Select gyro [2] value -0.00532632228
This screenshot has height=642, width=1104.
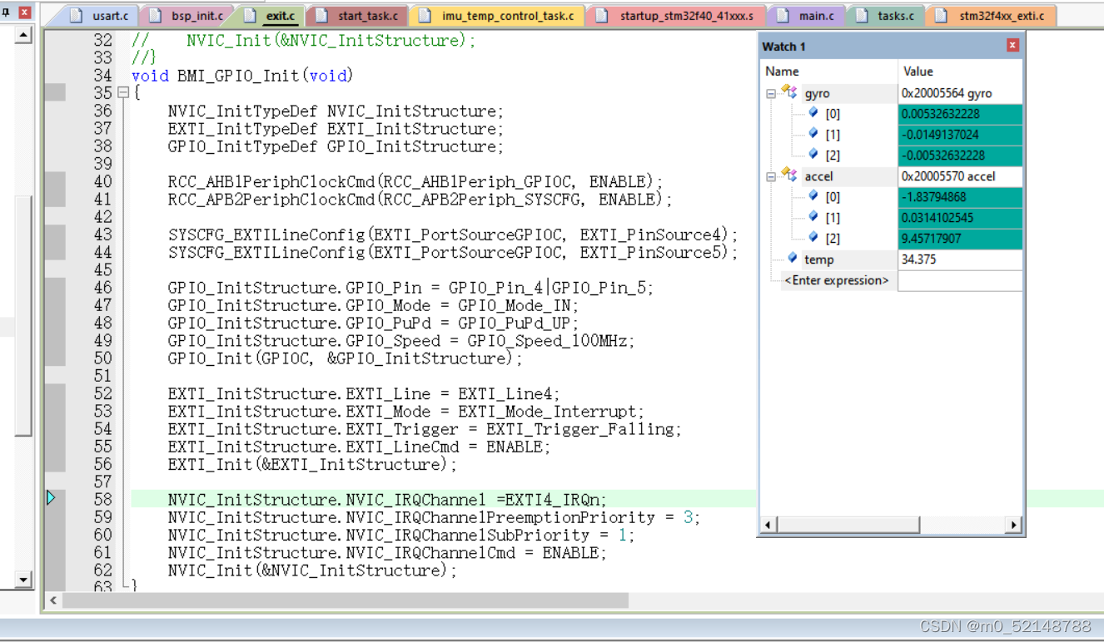click(960, 156)
